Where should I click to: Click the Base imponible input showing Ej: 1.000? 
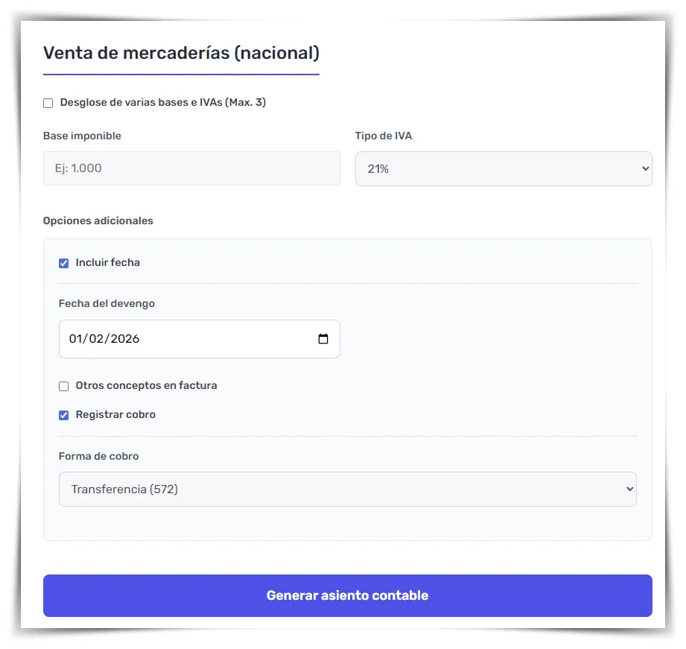191,168
